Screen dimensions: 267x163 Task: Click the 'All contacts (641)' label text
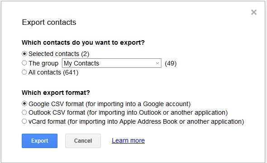(x=53, y=72)
